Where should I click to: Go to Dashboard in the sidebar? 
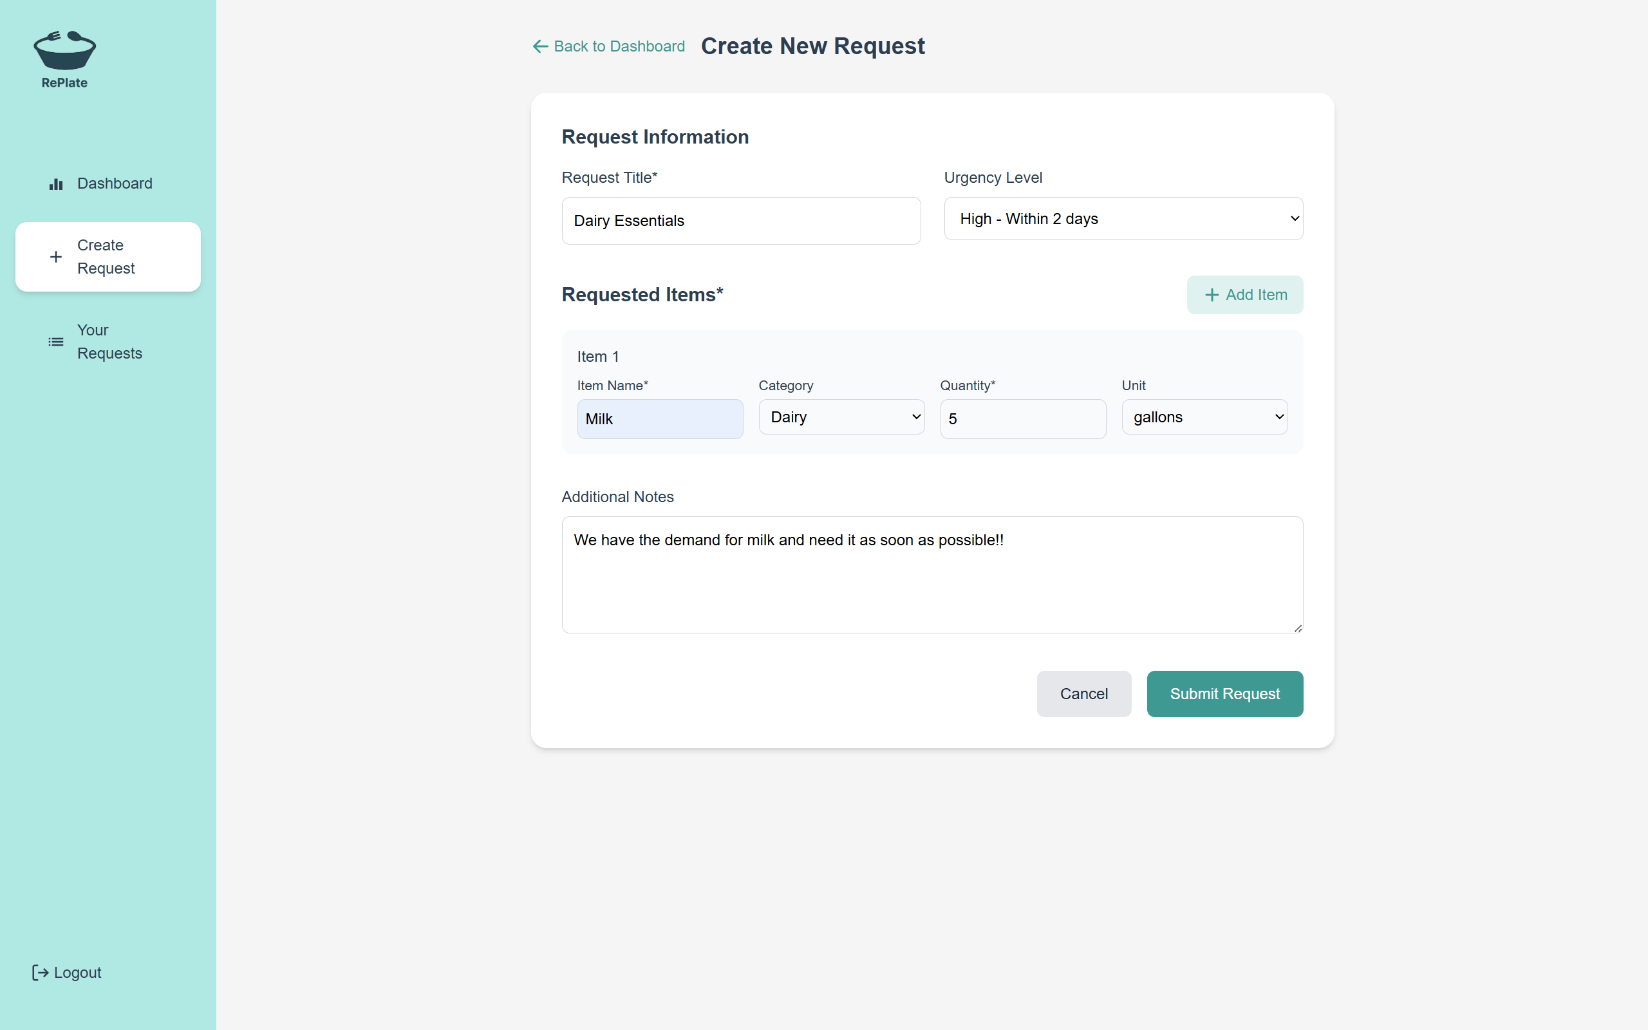pos(115,183)
